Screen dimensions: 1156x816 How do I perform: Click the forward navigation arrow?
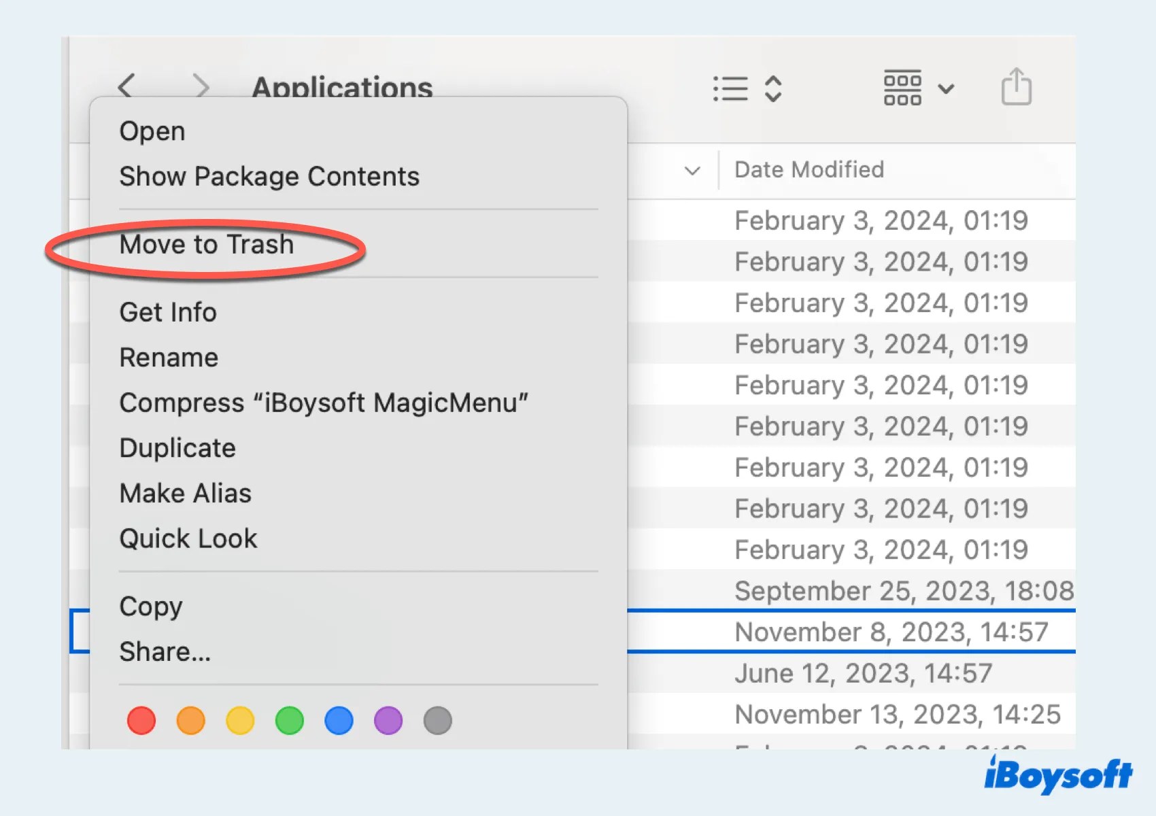pos(201,87)
